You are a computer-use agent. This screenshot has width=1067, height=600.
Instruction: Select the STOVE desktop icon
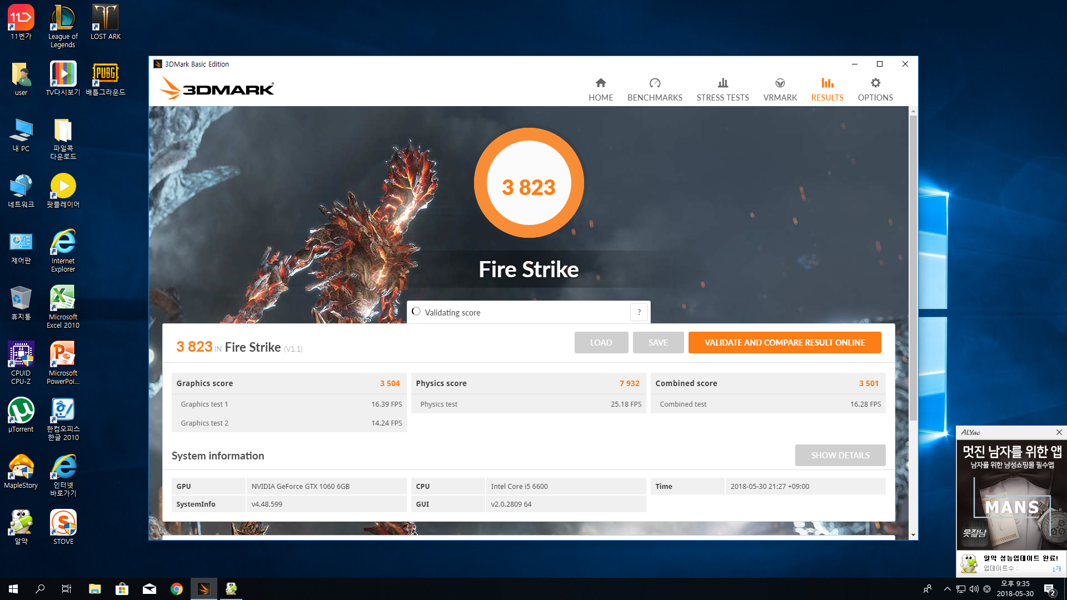click(x=63, y=527)
